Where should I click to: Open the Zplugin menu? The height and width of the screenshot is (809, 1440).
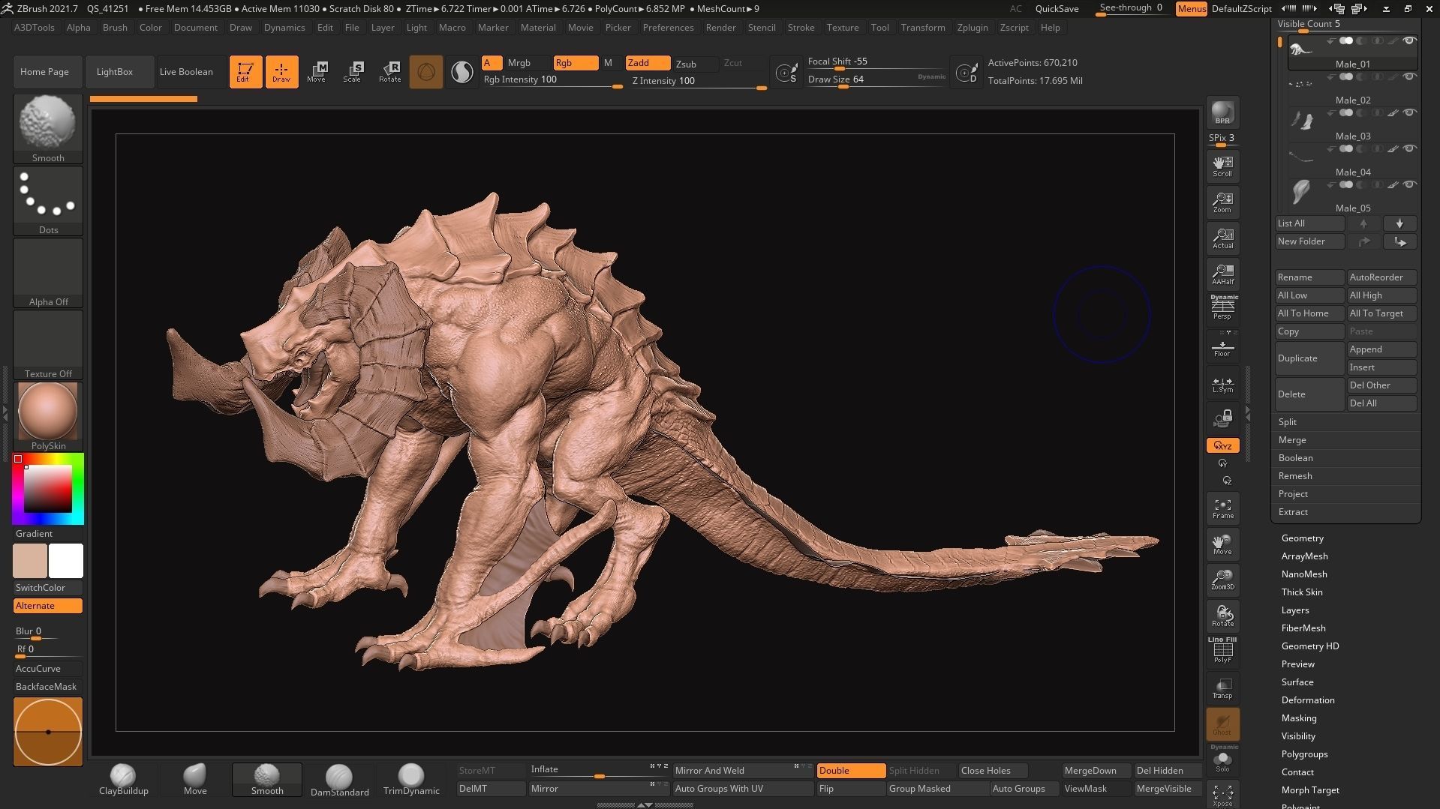click(972, 27)
